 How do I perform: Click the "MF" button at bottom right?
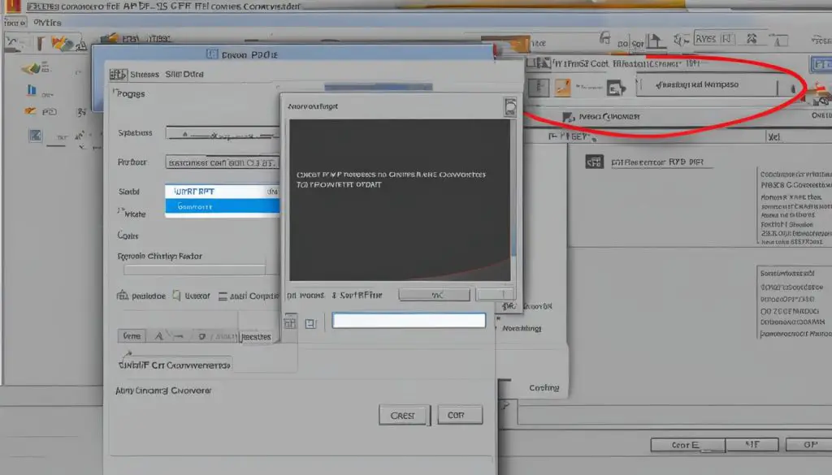[752, 444]
